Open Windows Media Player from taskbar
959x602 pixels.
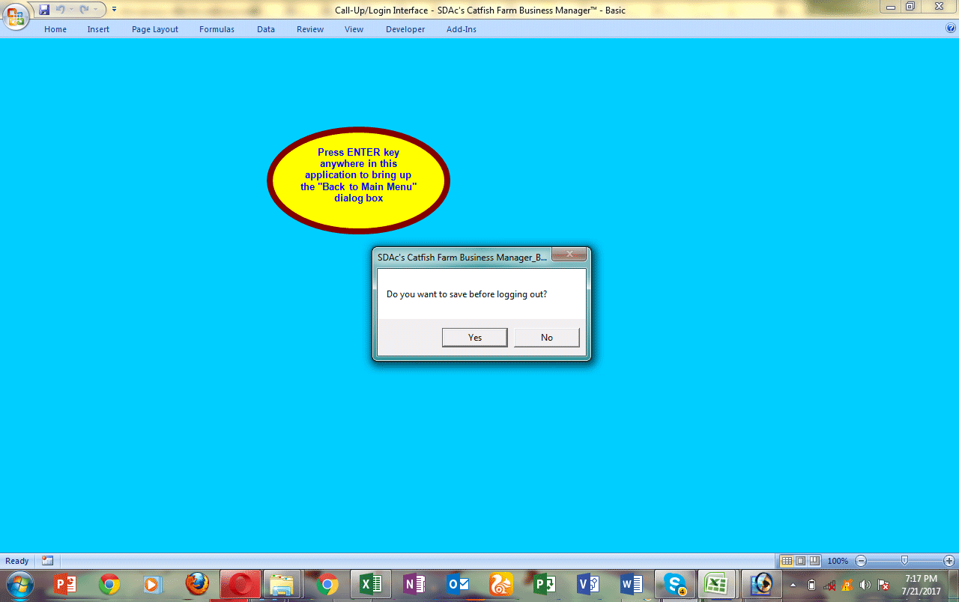click(153, 585)
